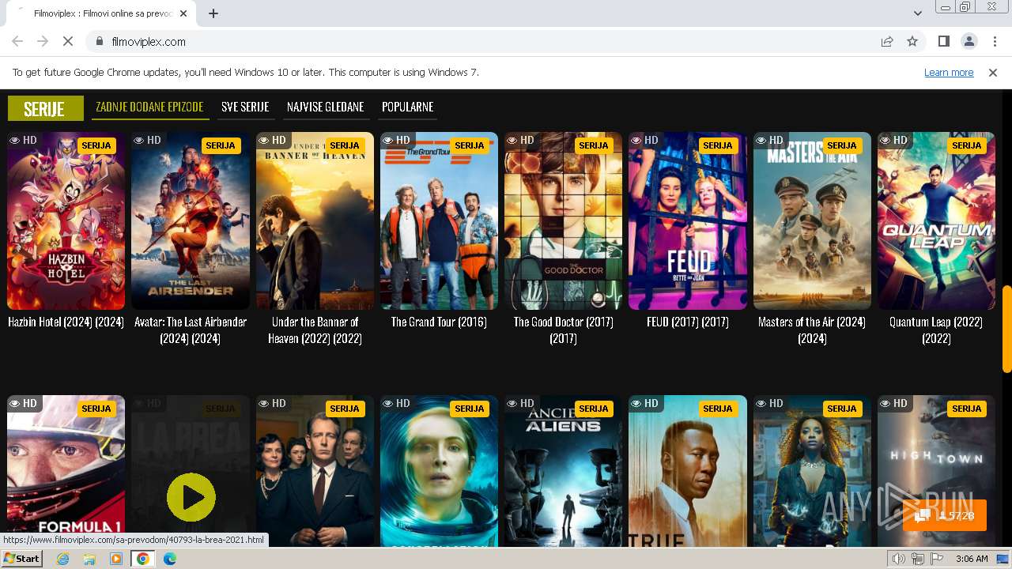Viewport: 1012px width, 569px height.
Task: View site information lock icon
Action: [x=100, y=42]
